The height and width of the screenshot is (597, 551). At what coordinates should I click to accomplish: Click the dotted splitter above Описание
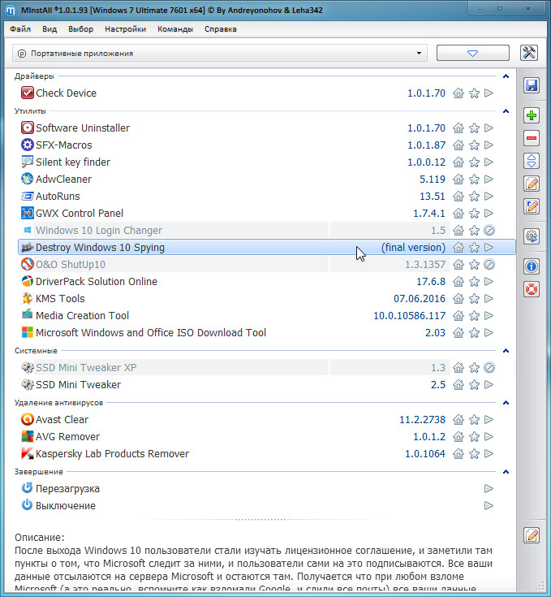tap(260, 519)
